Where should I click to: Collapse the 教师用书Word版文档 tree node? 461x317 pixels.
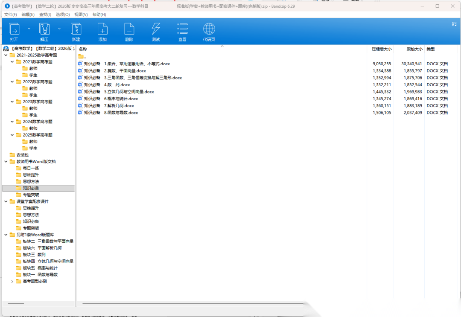click(x=6, y=162)
